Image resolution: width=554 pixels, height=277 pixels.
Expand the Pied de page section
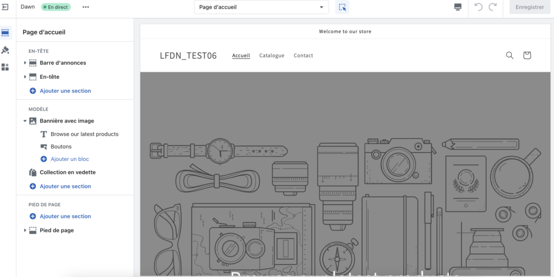point(25,231)
